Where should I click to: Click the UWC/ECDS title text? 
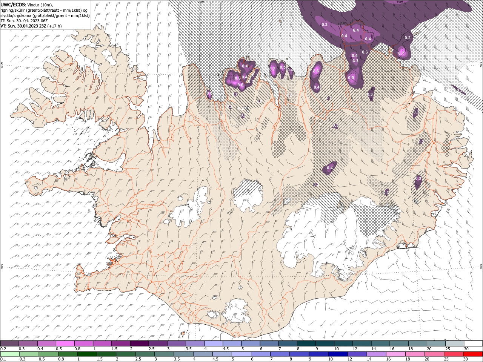(12, 4)
